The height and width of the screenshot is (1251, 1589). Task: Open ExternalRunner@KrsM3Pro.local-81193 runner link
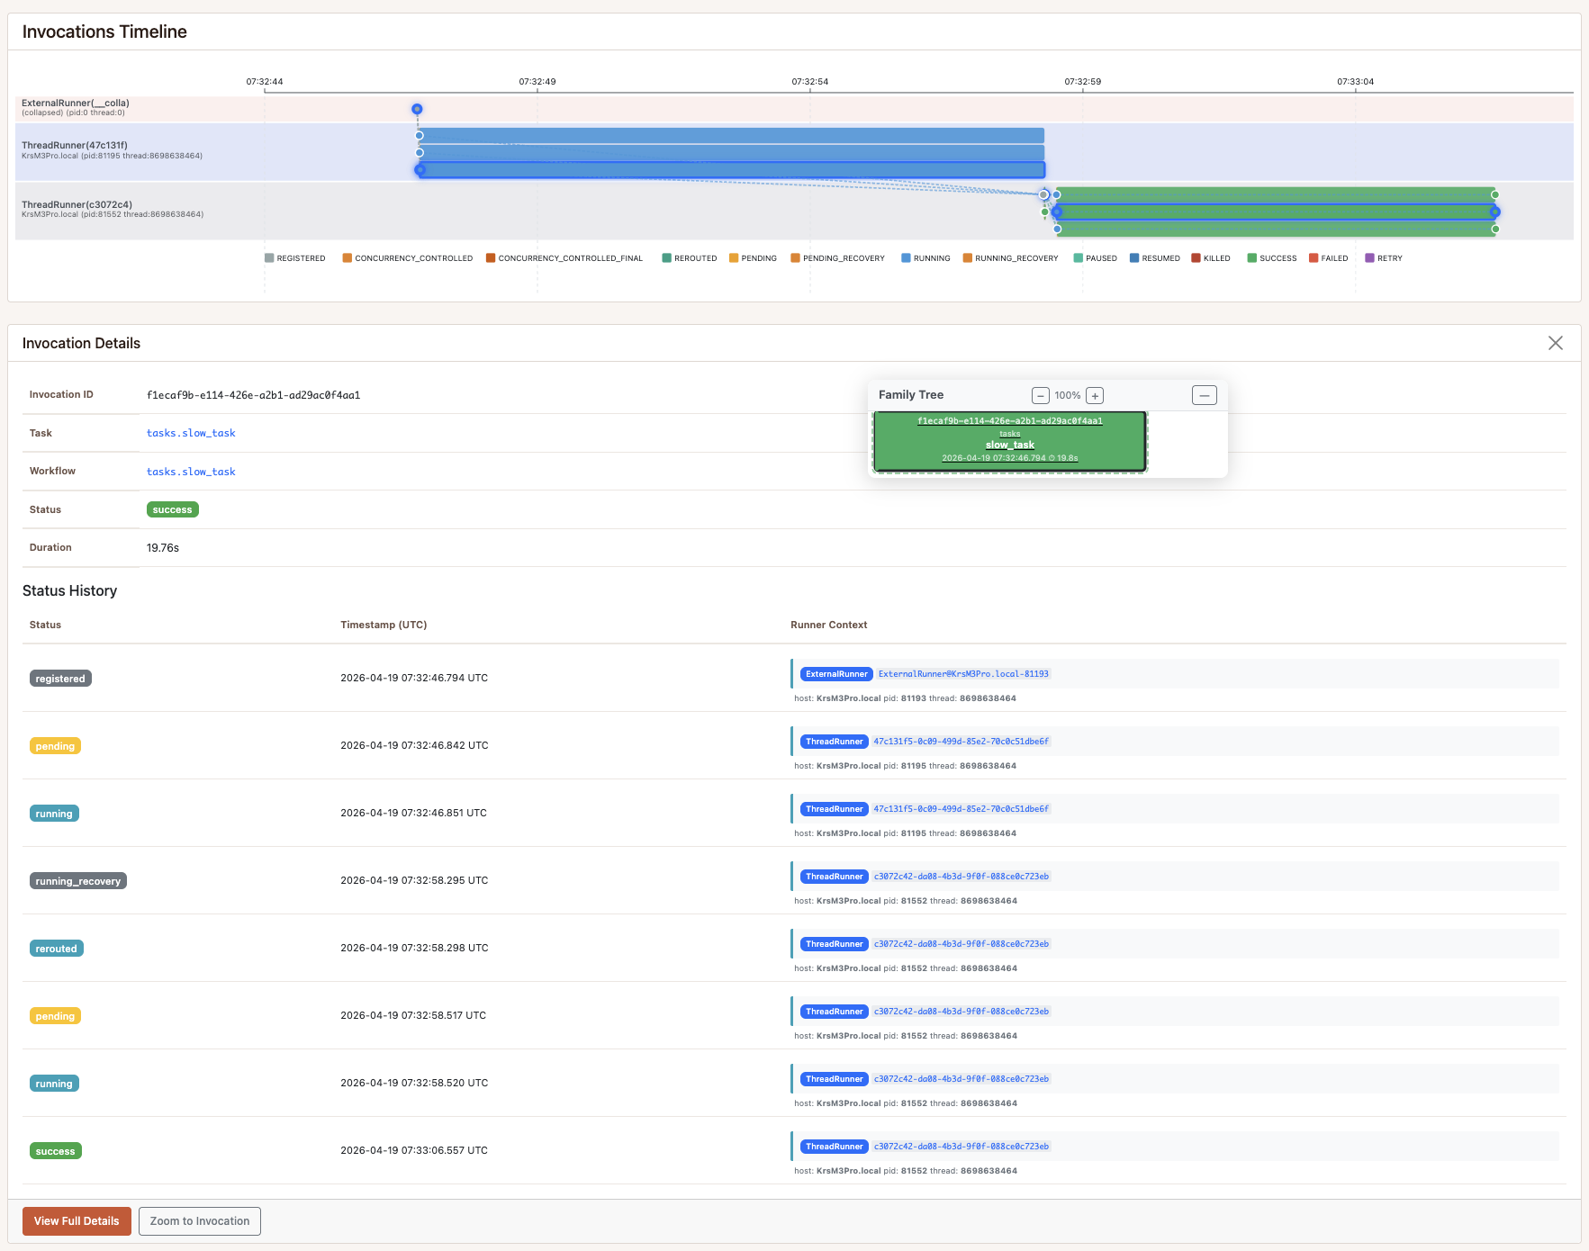click(963, 674)
